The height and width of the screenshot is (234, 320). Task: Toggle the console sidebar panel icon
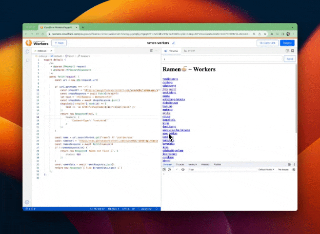[x=164, y=169]
